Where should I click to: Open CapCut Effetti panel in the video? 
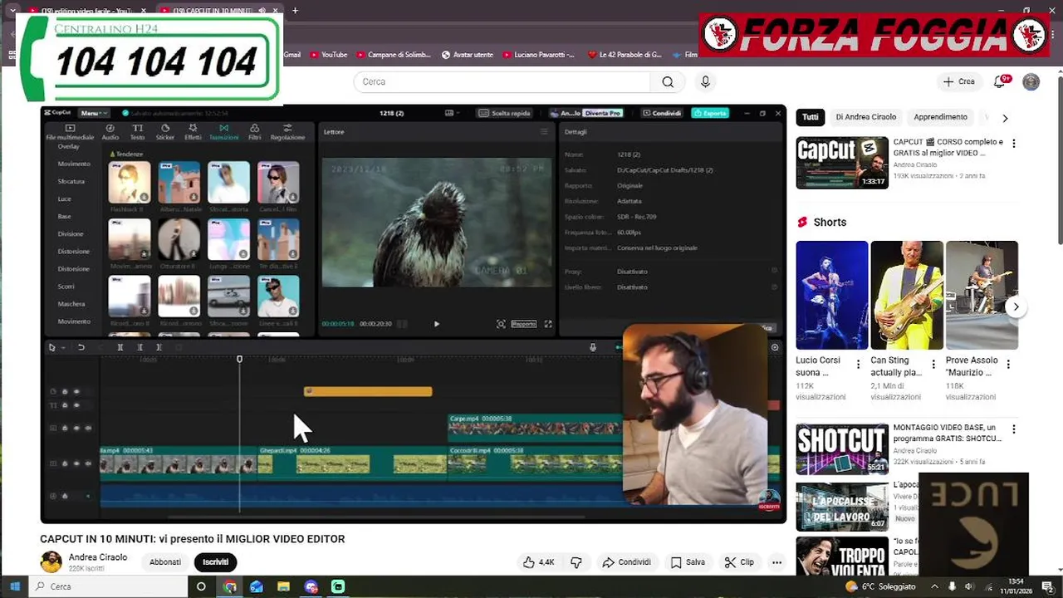click(193, 132)
